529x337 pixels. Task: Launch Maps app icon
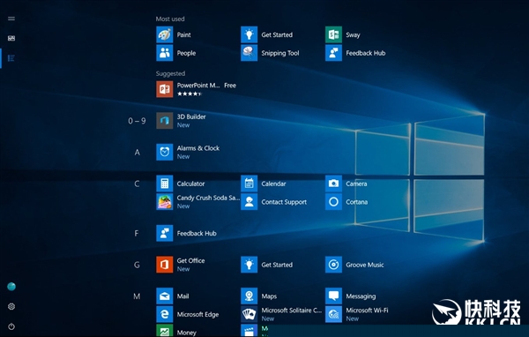[x=249, y=296]
